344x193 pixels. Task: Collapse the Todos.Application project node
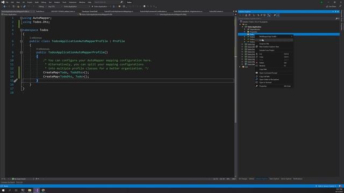click(x=242, y=27)
